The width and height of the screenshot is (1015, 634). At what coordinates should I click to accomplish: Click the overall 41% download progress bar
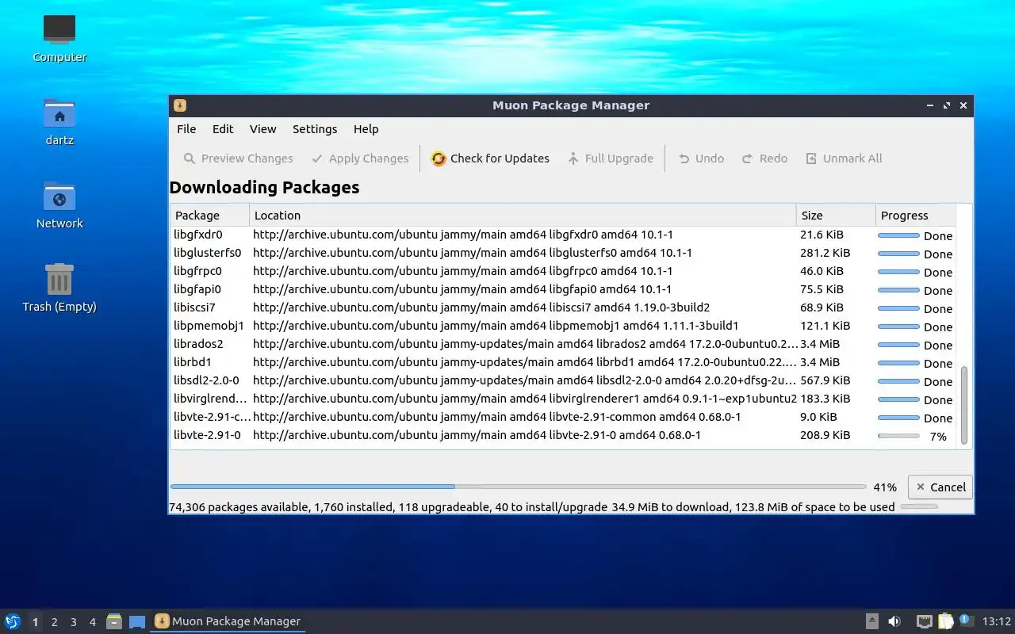tap(518, 487)
